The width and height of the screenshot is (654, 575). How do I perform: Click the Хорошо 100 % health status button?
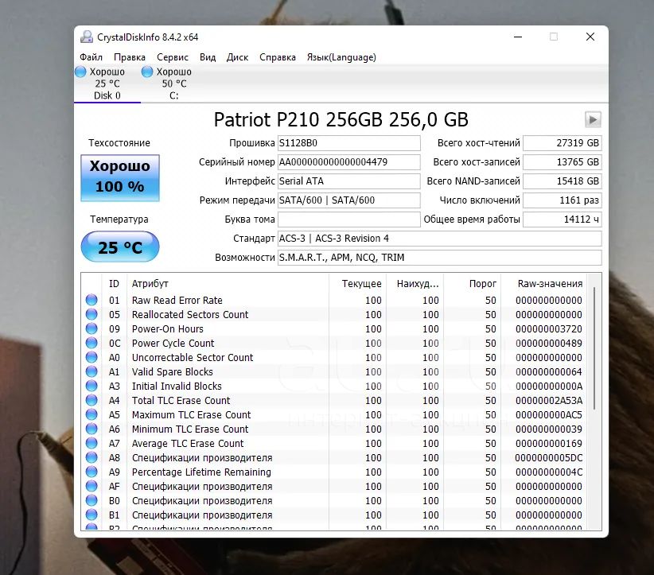[x=120, y=178]
